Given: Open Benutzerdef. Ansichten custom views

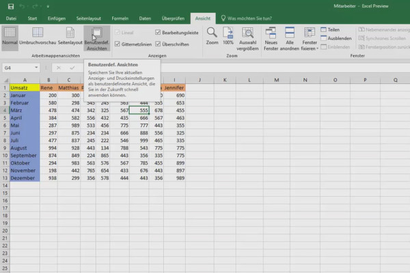Looking at the screenshot, I should click(x=97, y=38).
